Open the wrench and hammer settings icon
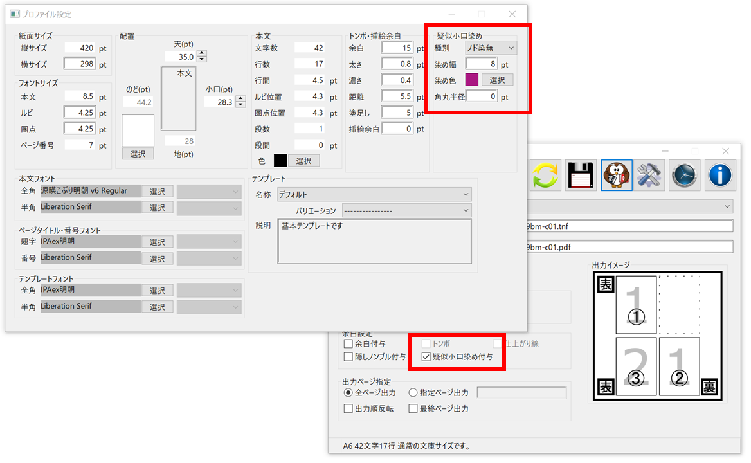Screen dimensions: 751x463 (651, 176)
